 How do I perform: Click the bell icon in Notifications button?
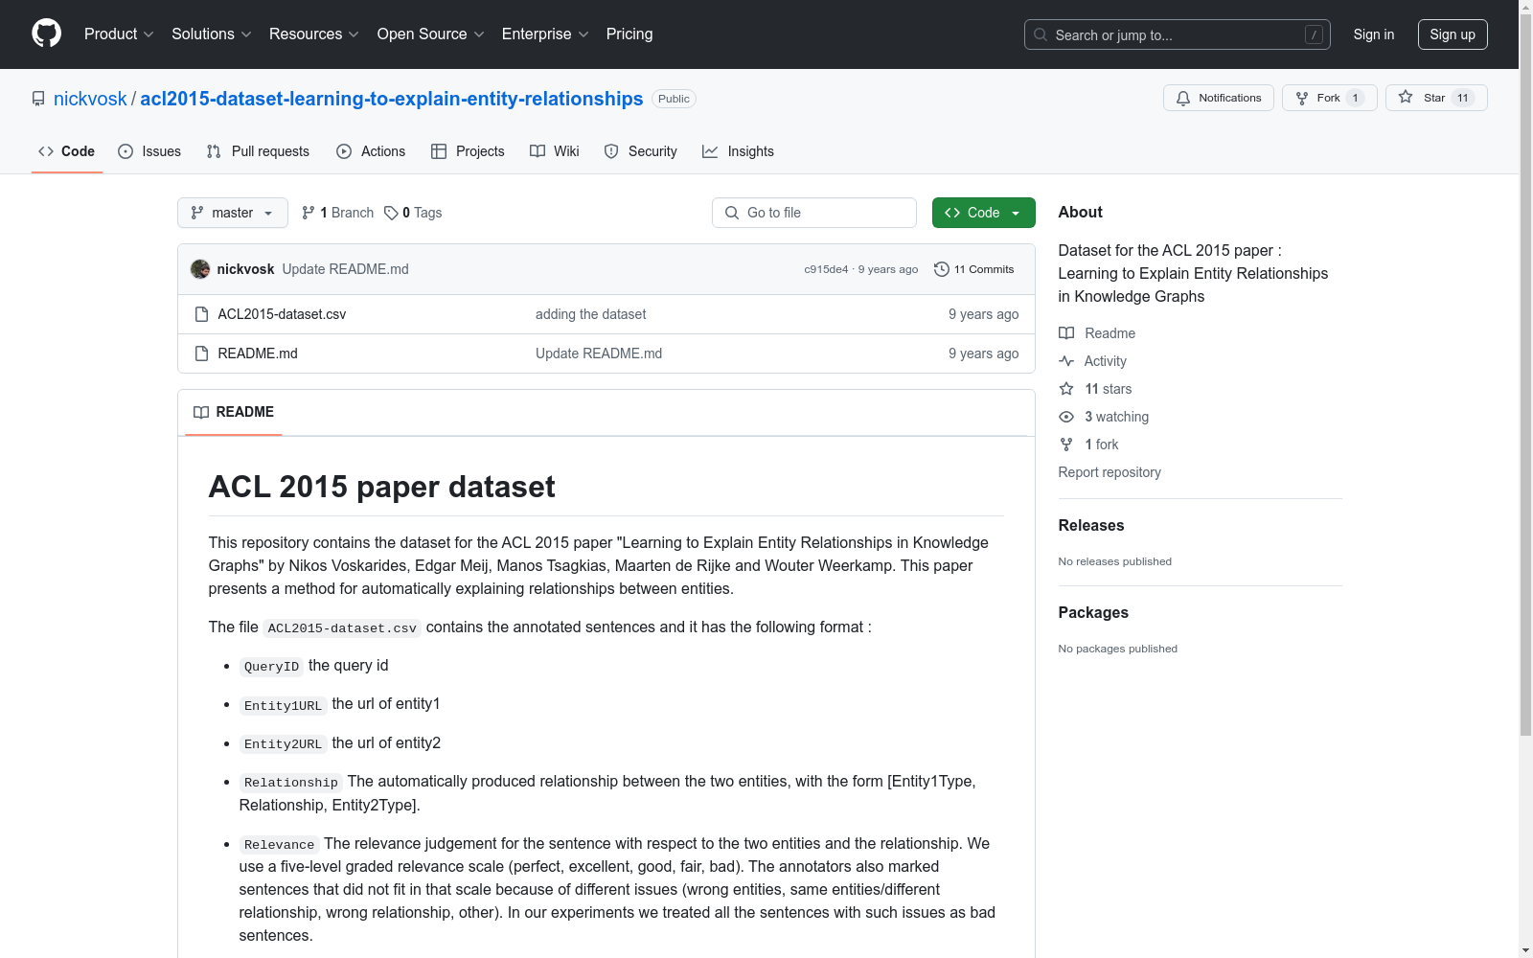pyautogui.click(x=1183, y=98)
